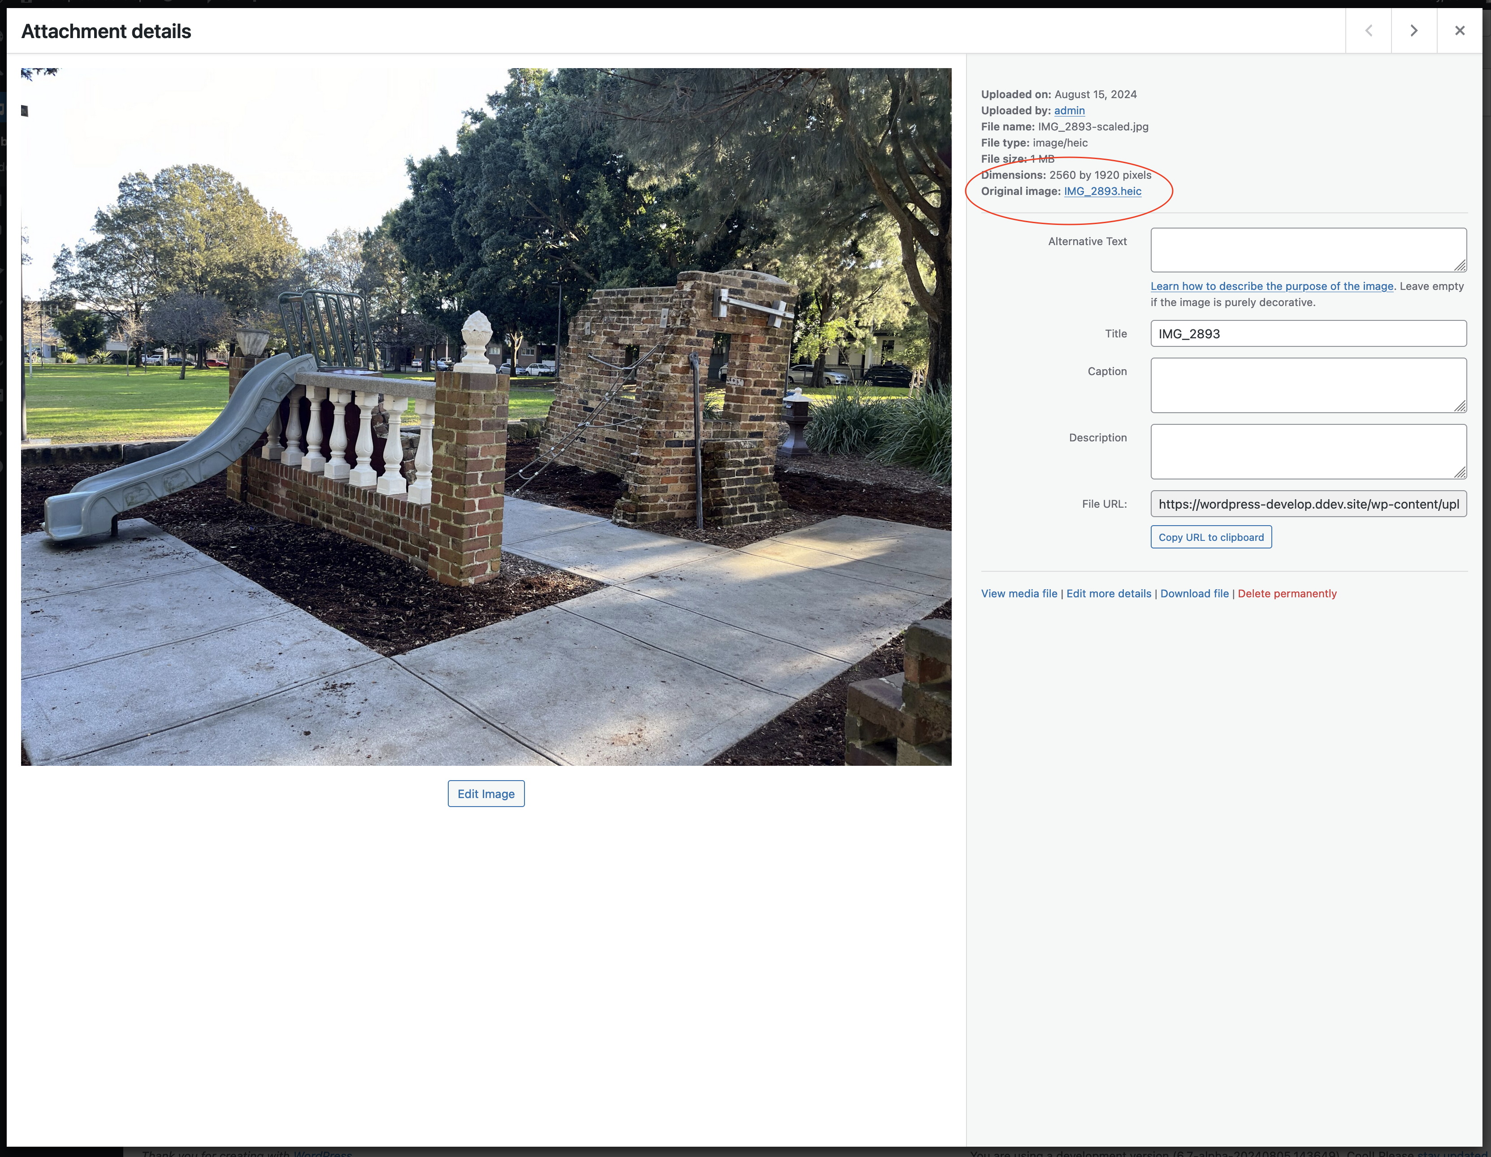Click the Edit Image button
The height and width of the screenshot is (1157, 1491).
485,793
